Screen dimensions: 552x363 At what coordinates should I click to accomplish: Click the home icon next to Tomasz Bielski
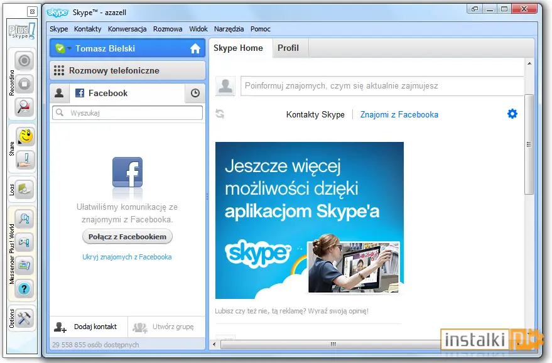(195, 48)
